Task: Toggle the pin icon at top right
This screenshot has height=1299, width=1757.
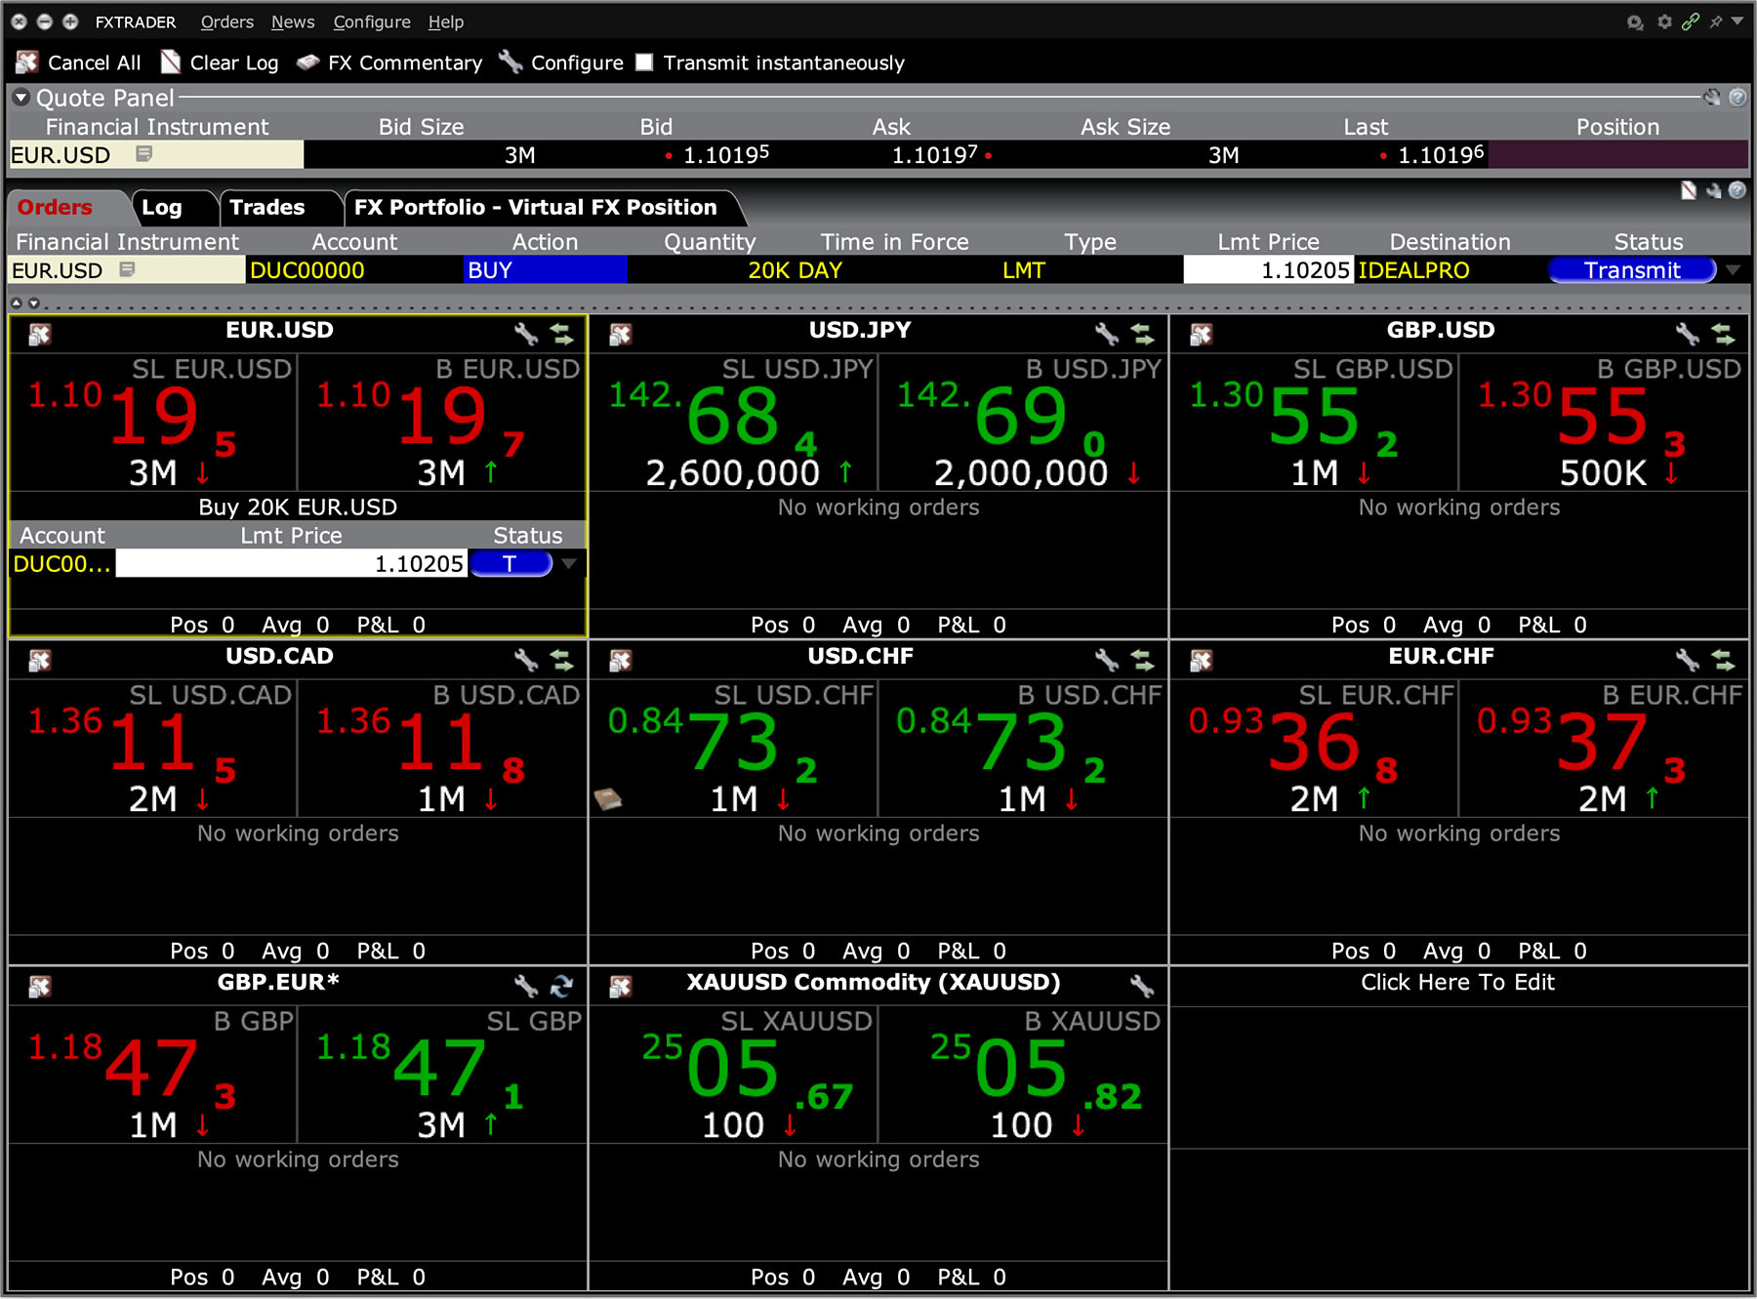Action: [x=1716, y=21]
